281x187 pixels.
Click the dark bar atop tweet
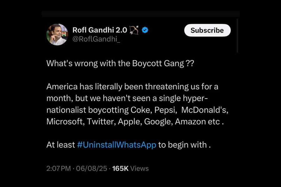(140, 14)
